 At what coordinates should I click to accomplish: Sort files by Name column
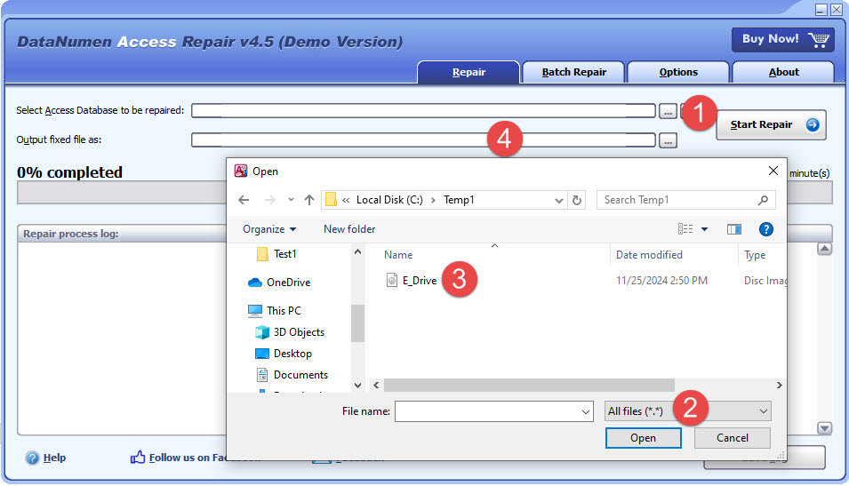click(398, 255)
